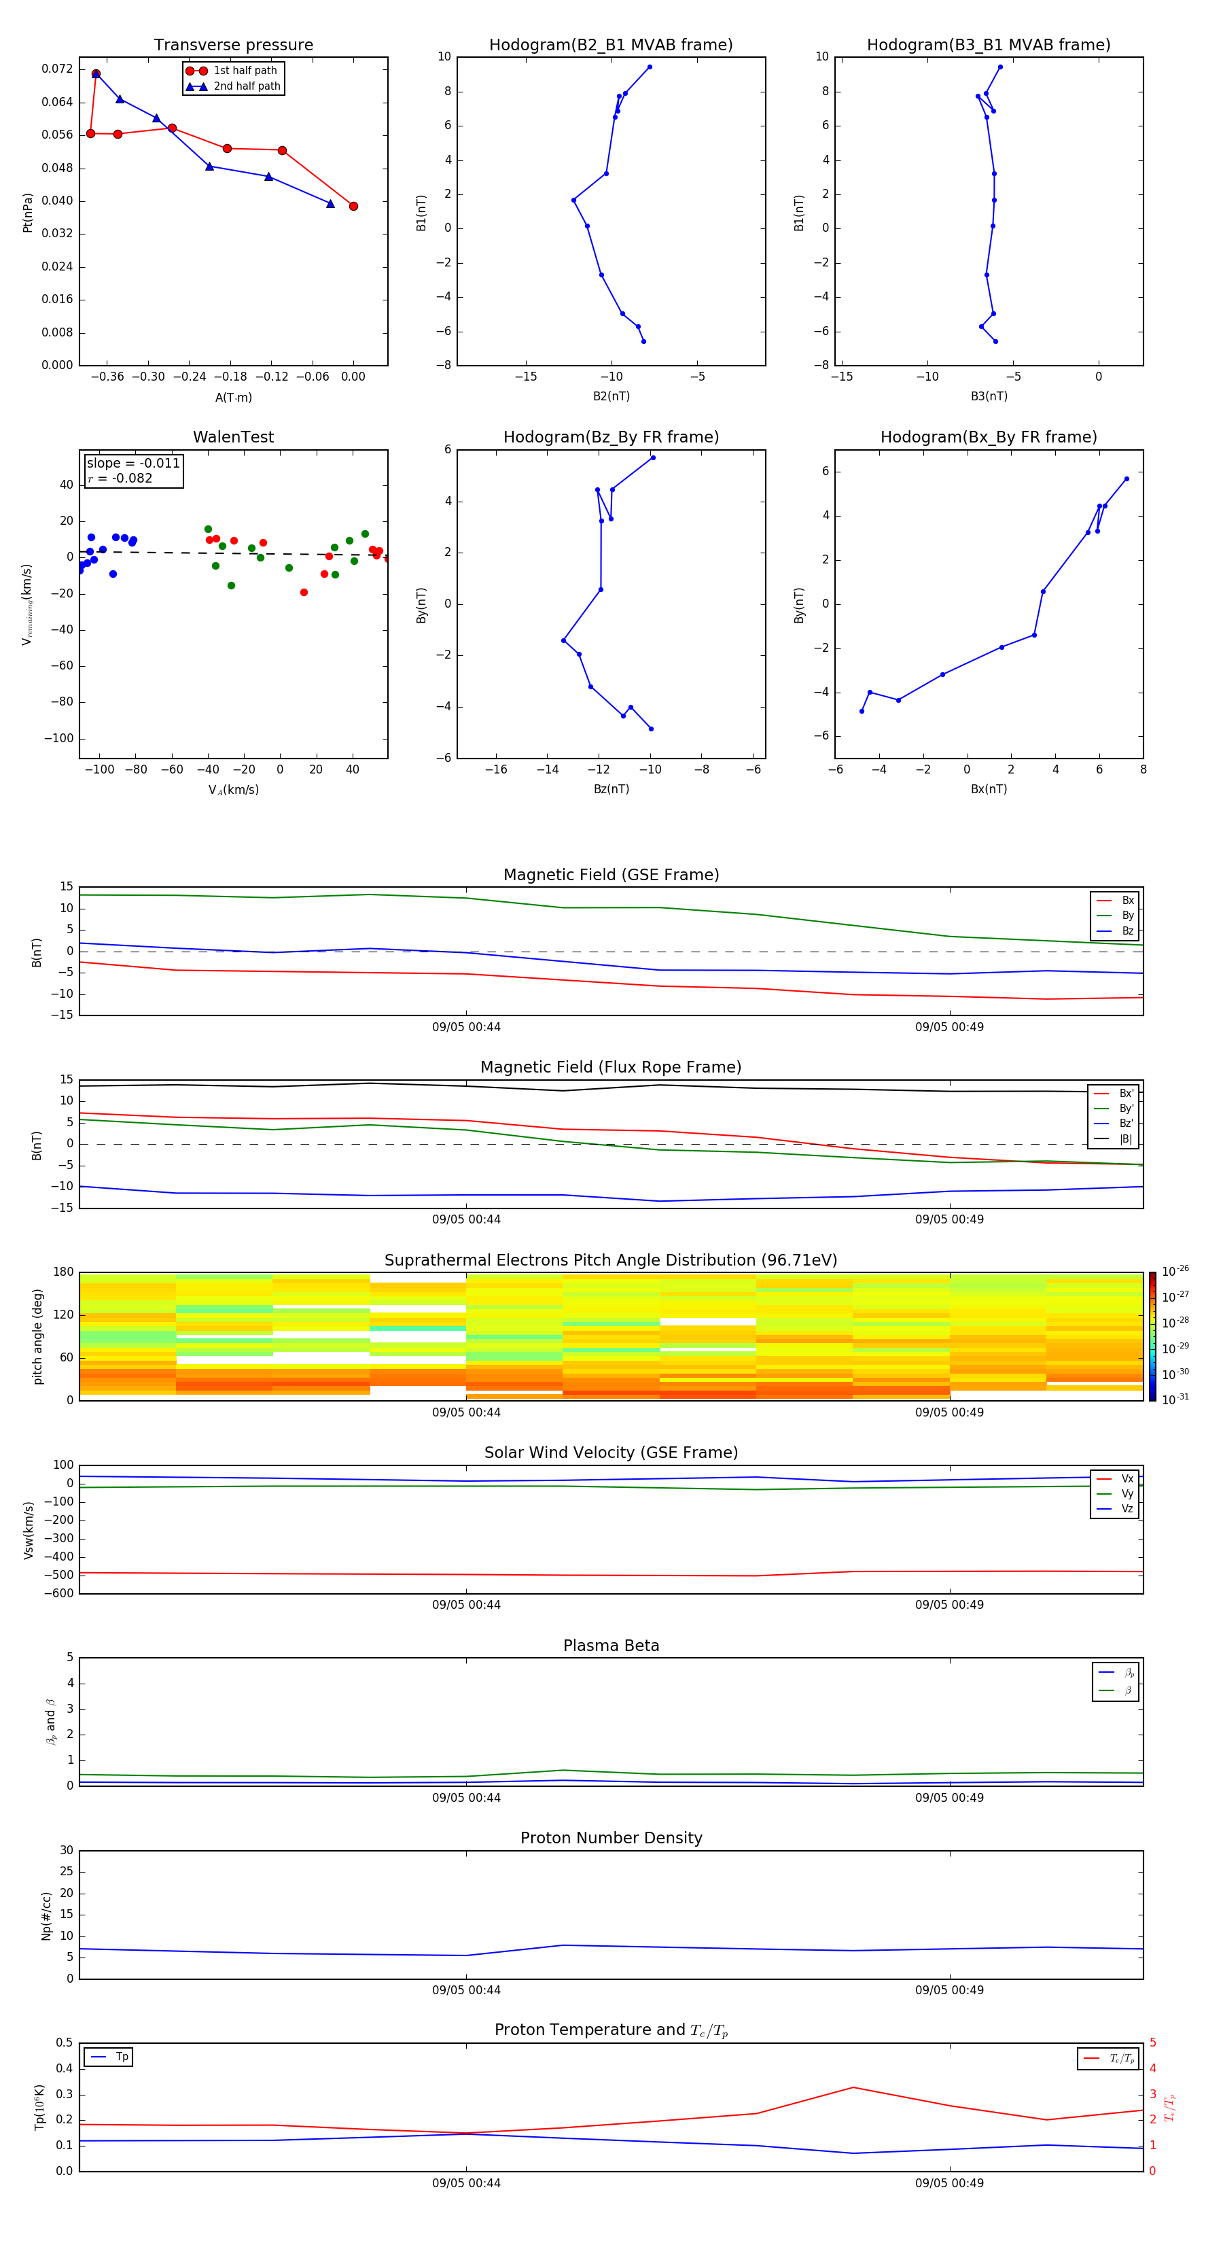Click the 'pitch angle (deg)' axis label
The image size is (1223, 2243).
click(37, 1336)
